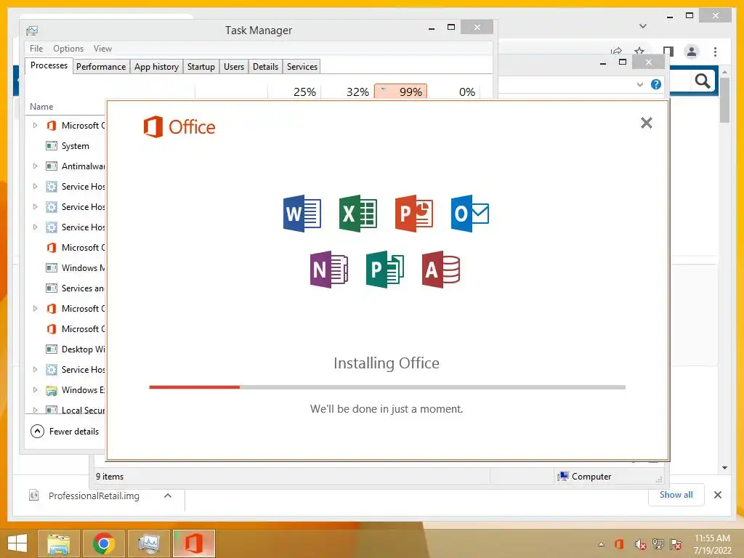Click the search magnifier on webpage

(703, 81)
